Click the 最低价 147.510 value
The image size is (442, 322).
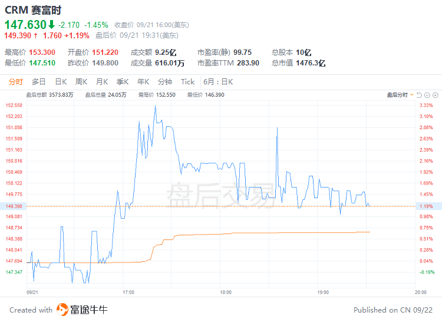pos(42,63)
